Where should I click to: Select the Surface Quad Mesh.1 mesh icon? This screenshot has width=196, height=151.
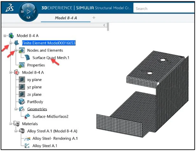28,58
